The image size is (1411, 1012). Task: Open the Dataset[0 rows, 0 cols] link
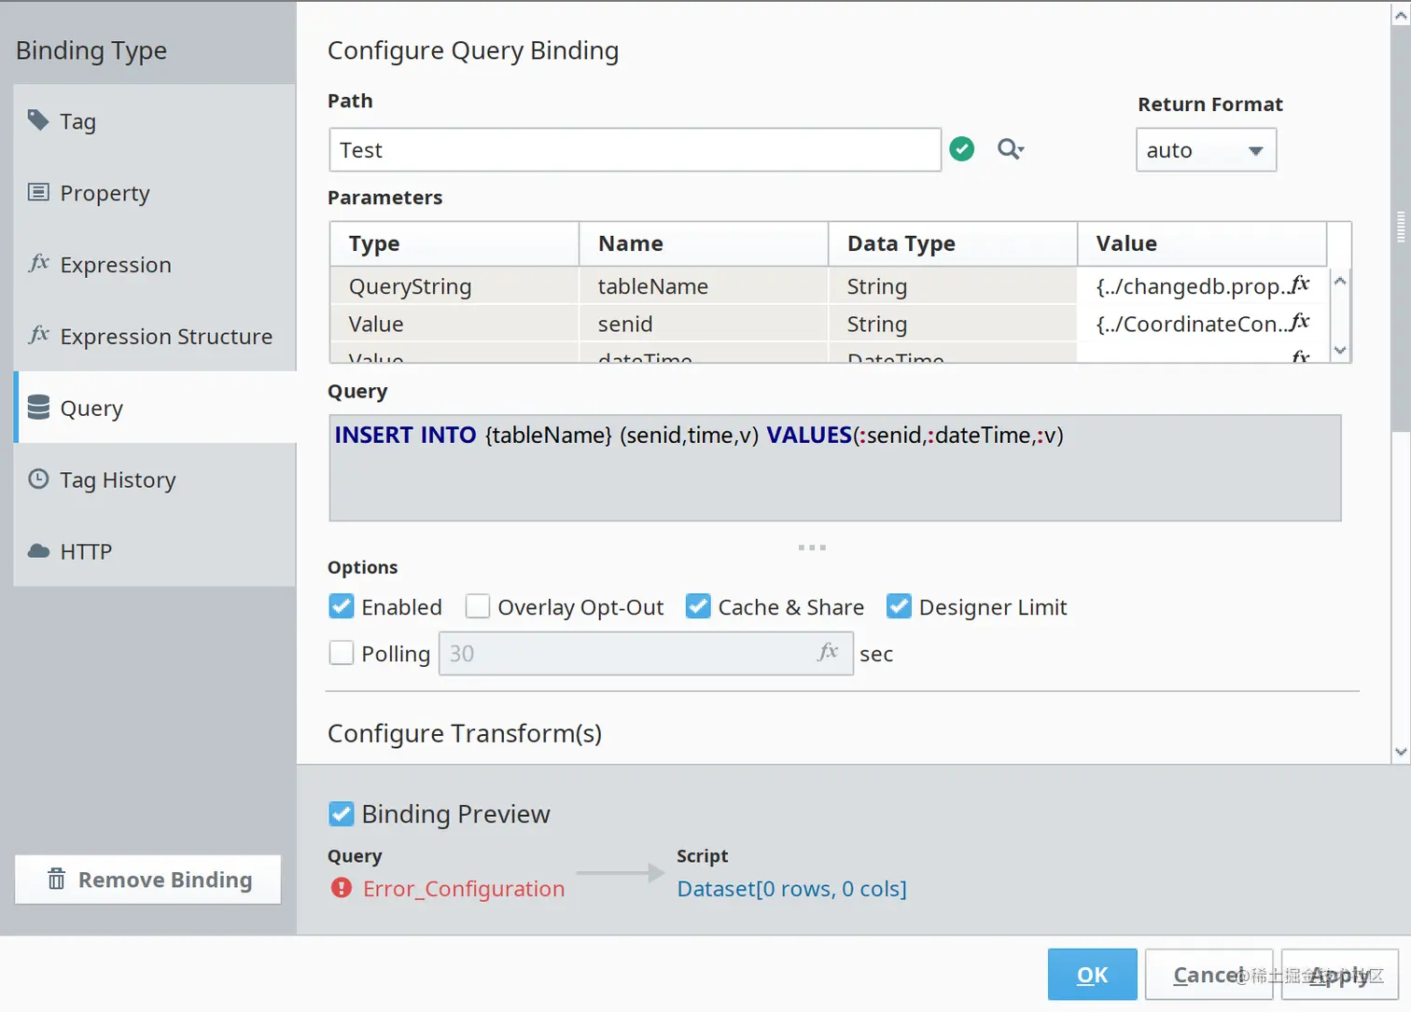click(791, 889)
